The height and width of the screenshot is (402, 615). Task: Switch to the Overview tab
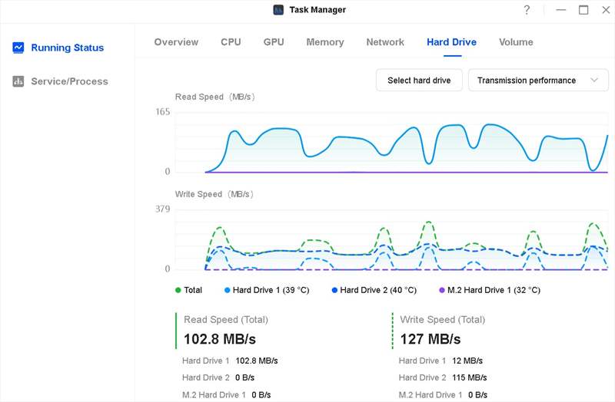176,42
